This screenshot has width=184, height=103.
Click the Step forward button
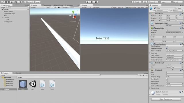(96, 2)
